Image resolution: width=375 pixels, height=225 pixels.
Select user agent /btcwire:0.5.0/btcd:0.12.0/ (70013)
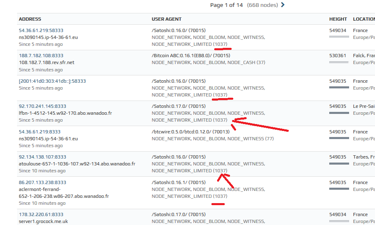tap(191, 132)
